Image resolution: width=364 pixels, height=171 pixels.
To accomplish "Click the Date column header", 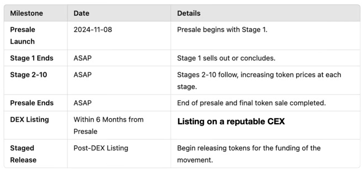I will click(81, 13).
